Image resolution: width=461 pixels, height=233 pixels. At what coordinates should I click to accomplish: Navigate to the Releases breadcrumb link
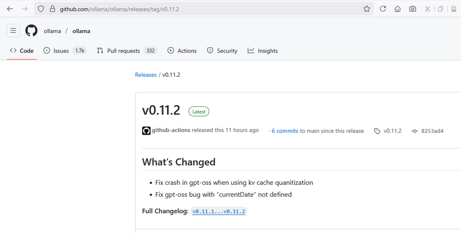[146, 75]
